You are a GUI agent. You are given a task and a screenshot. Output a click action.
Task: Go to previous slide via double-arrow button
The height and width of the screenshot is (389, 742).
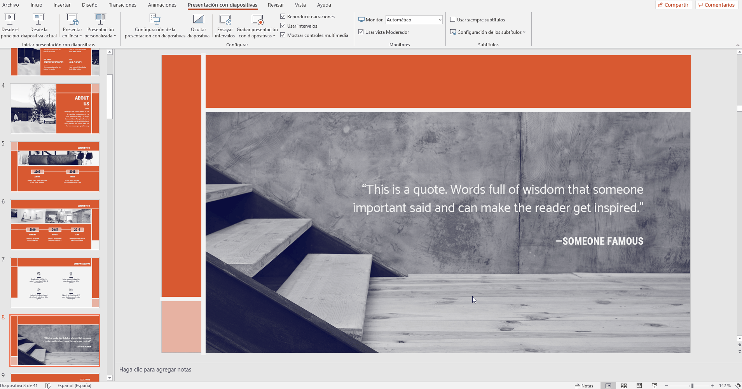point(739,345)
